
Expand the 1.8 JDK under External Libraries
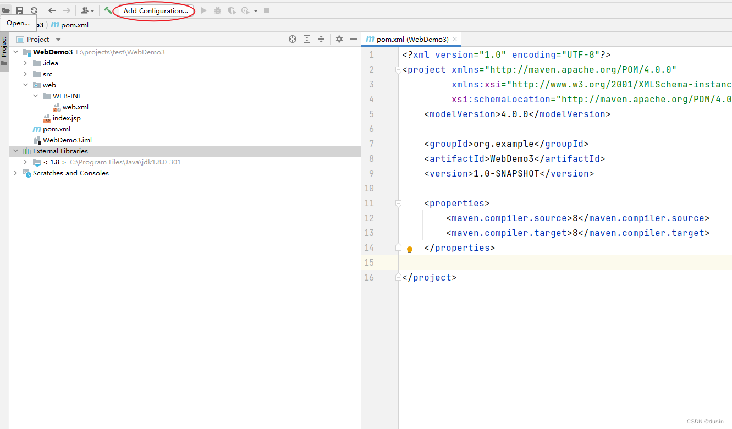25,162
